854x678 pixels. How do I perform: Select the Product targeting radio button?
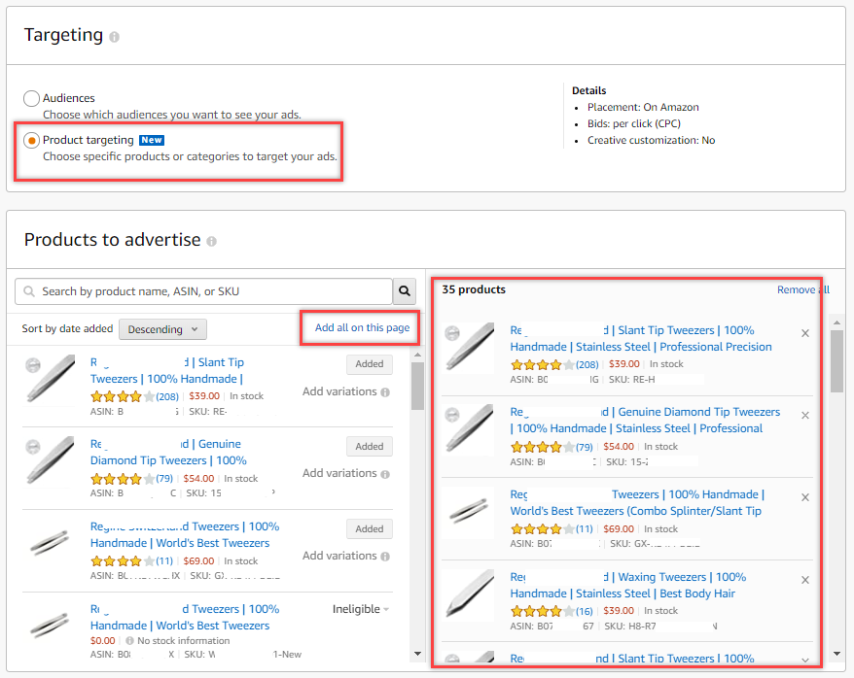click(31, 140)
